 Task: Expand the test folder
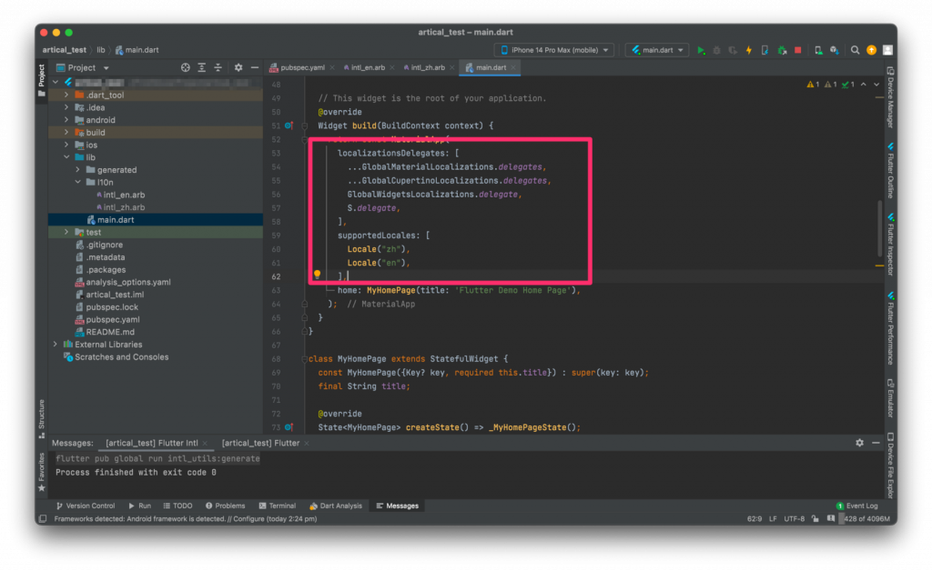[x=66, y=232]
